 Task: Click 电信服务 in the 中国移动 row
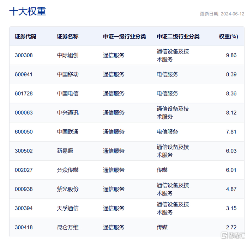pos(167,74)
